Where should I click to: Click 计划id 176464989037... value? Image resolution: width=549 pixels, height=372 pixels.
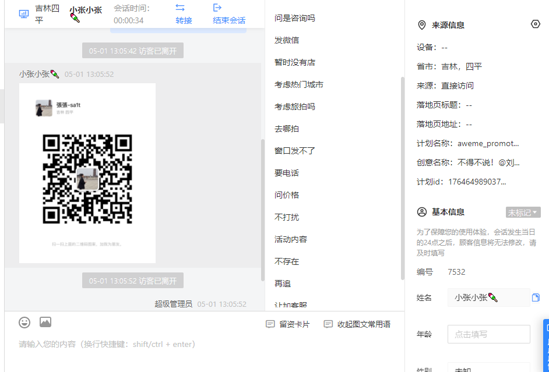click(477, 182)
